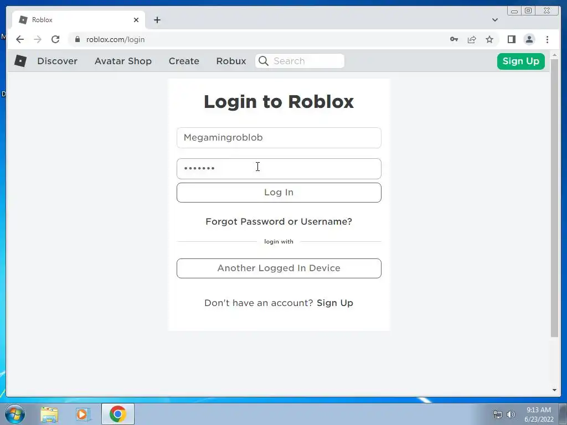Click the Roblox logo in the navbar
Image resolution: width=567 pixels, height=425 pixels.
pos(20,61)
